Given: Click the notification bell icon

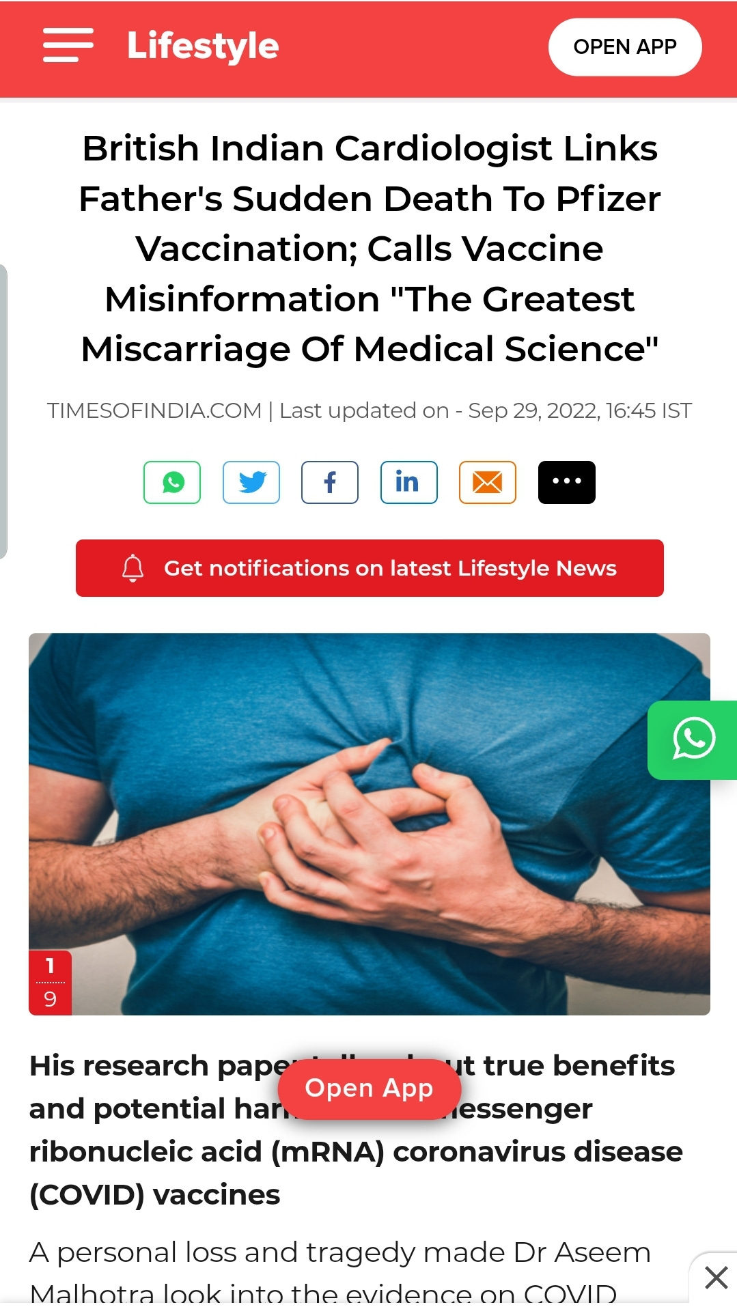Looking at the screenshot, I should tap(133, 568).
